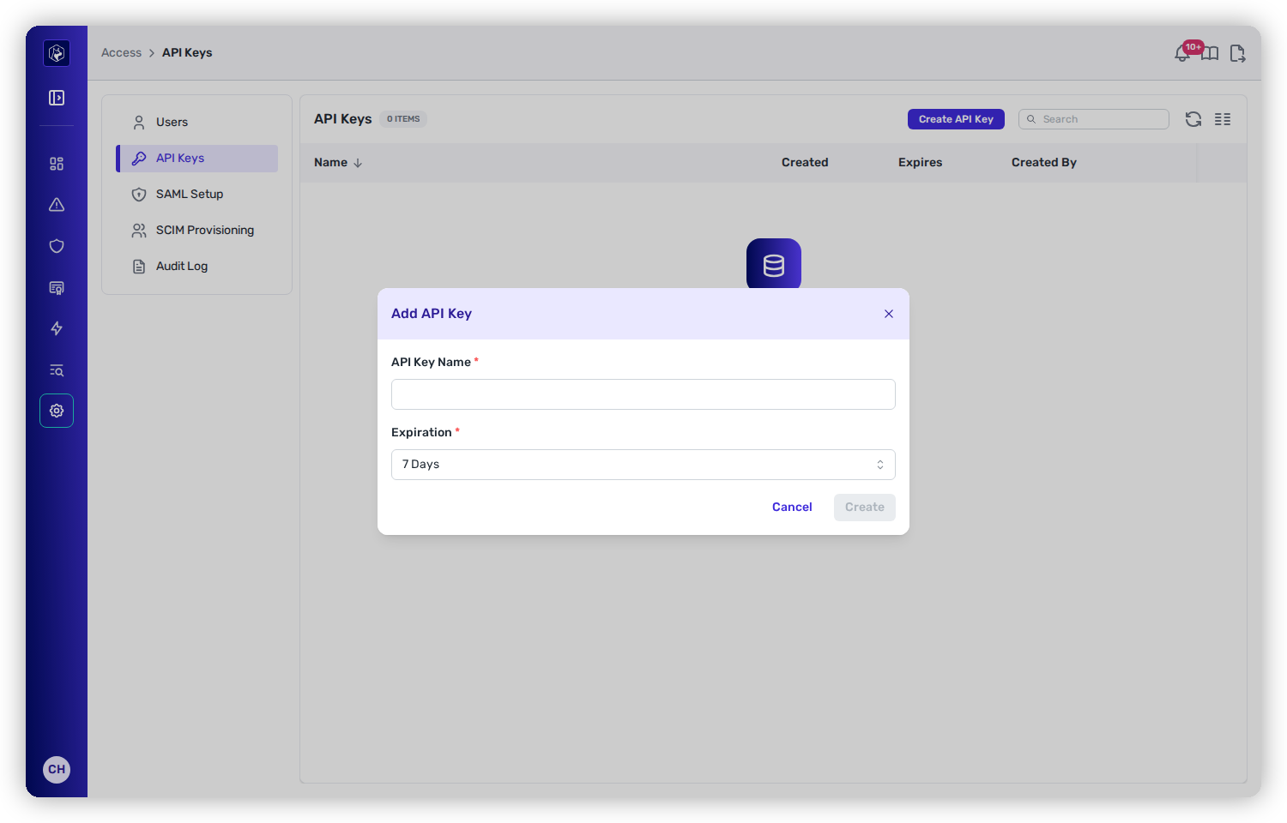The image size is (1287, 823).
Task: Close the Add API Key dialog
Action: click(889, 314)
